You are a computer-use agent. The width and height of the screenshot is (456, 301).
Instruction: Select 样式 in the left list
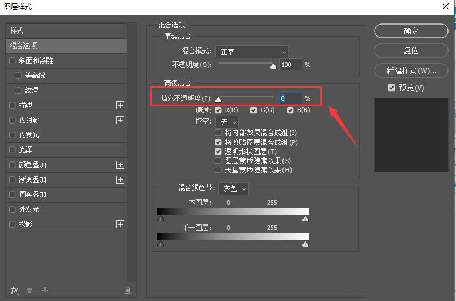66,31
